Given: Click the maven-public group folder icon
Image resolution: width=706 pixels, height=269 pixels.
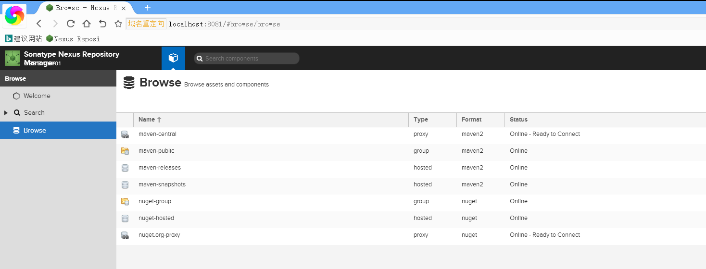Looking at the screenshot, I should [x=125, y=151].
